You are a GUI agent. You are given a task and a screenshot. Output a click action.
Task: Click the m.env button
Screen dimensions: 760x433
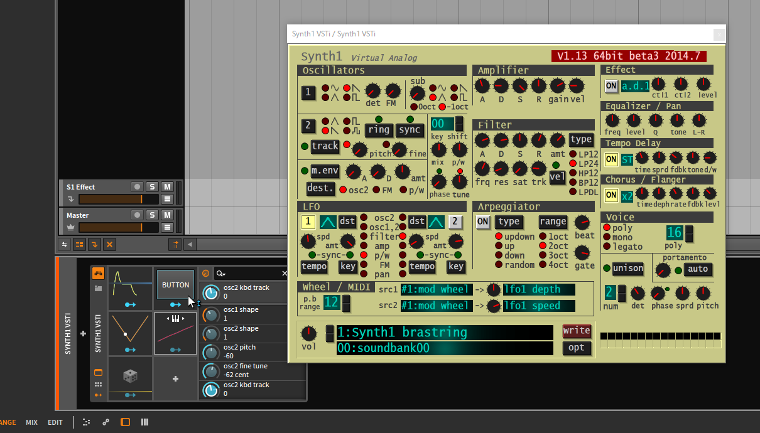tap(325, 171)
